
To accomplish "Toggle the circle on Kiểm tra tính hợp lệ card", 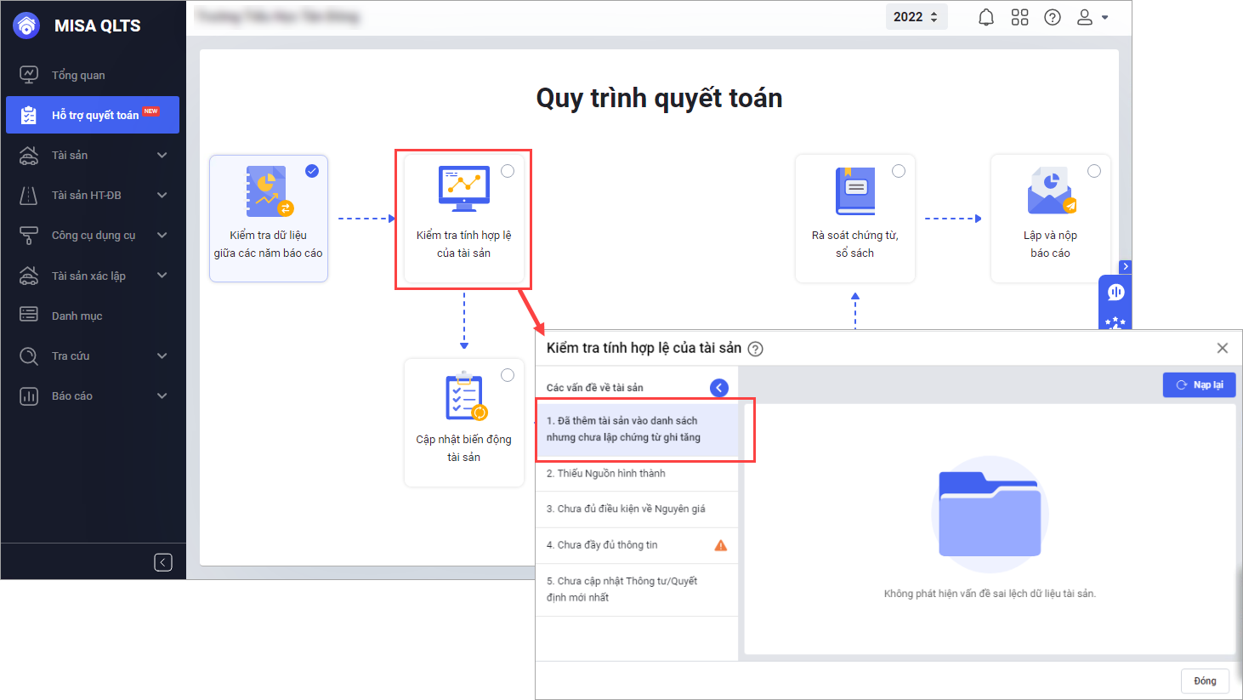I will pyautogui.click(x=508, y=171).
